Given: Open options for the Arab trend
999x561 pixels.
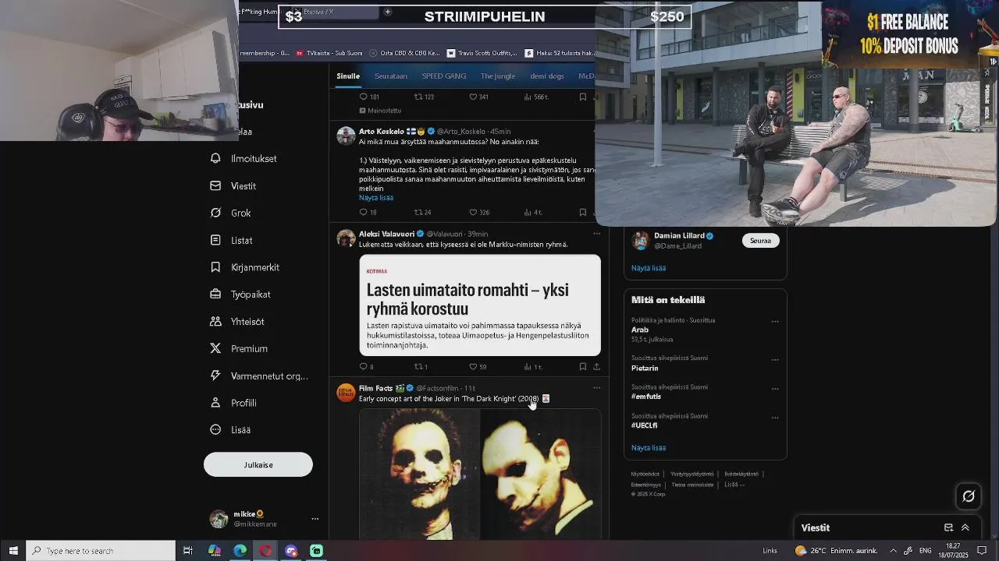Looking at the screenshot, I should click(x=775, y=321).
